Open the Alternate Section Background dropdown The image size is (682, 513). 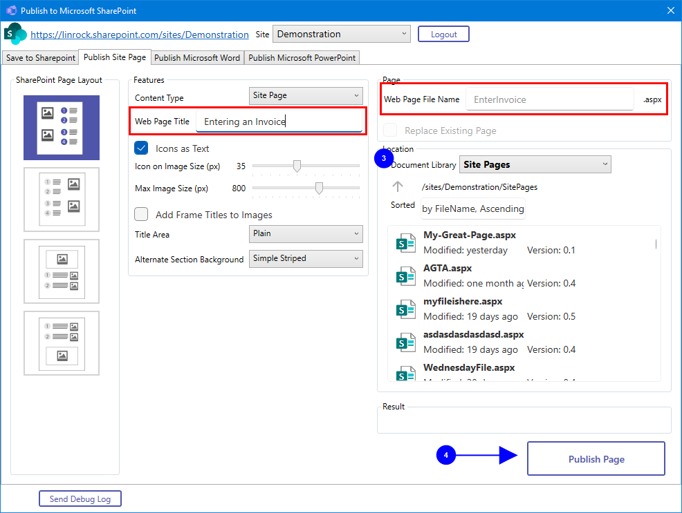coord(305,258)
